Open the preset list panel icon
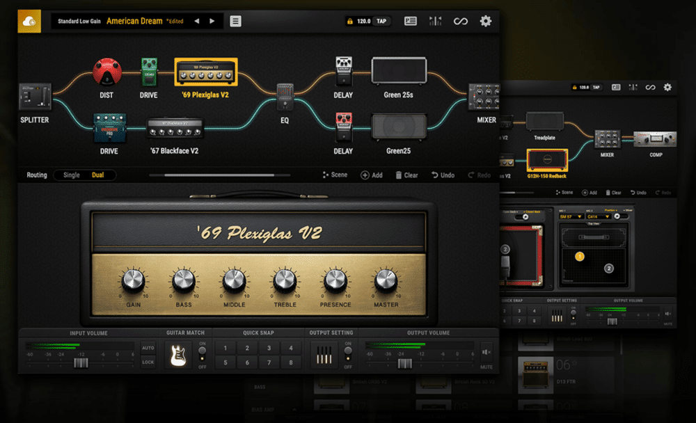 pyautogui.click(x=411, y=21)
